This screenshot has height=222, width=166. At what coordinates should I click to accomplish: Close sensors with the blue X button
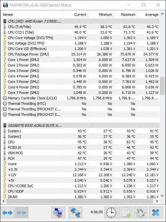tap(156, 213)
